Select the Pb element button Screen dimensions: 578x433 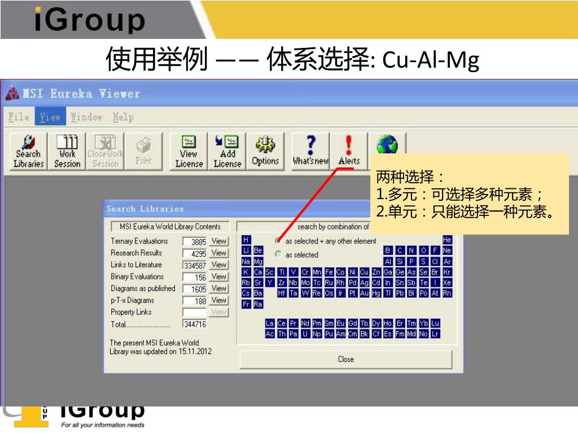coord(400,293)
